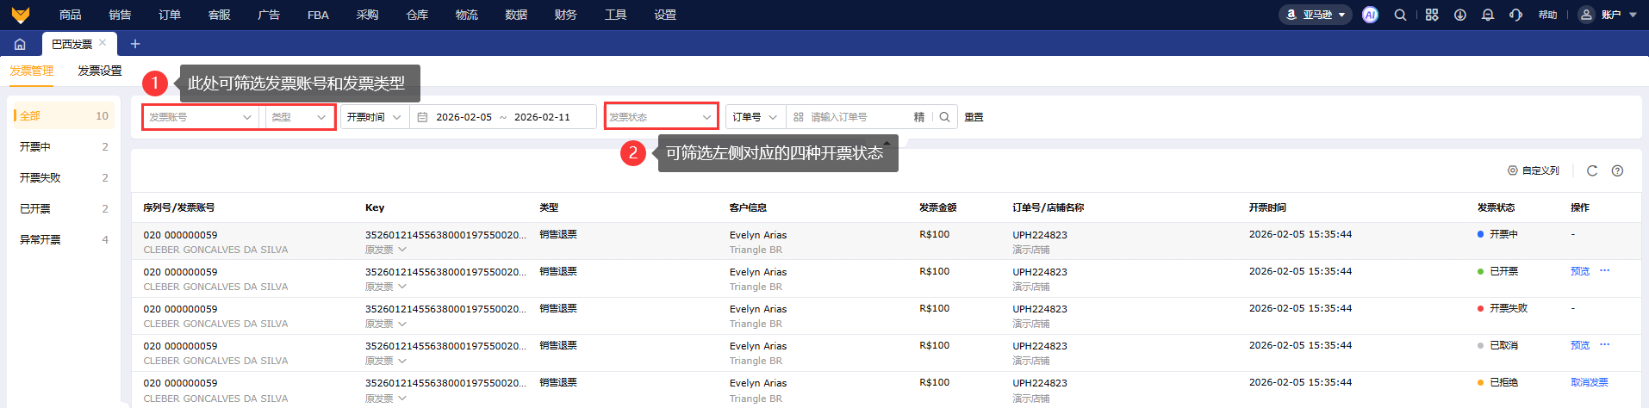Open the 商品 menu
1649x408 pixels.
(x=71, y=15)
